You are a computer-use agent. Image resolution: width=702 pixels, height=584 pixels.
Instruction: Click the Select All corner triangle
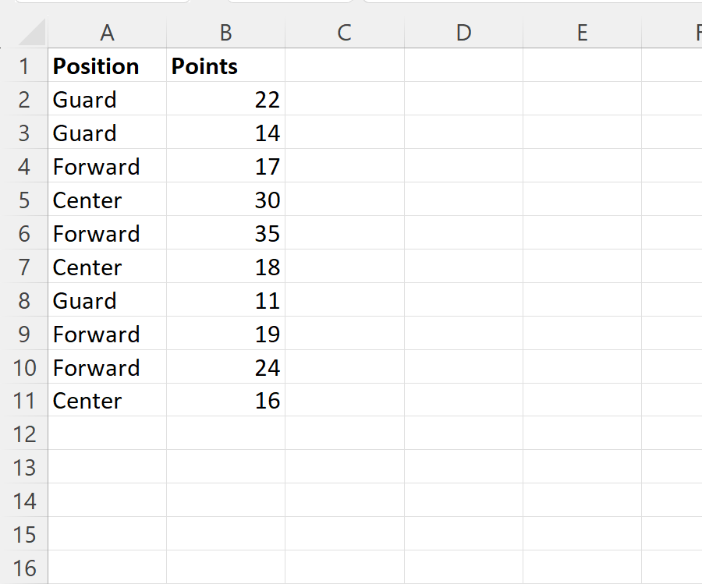31,32
